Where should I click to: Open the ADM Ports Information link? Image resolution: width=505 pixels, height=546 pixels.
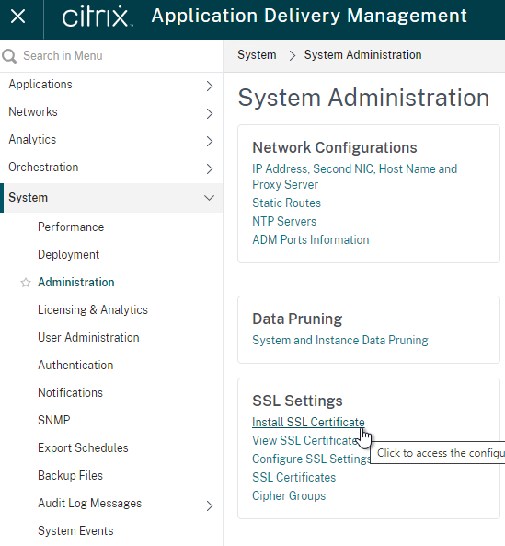pos(311,240)
